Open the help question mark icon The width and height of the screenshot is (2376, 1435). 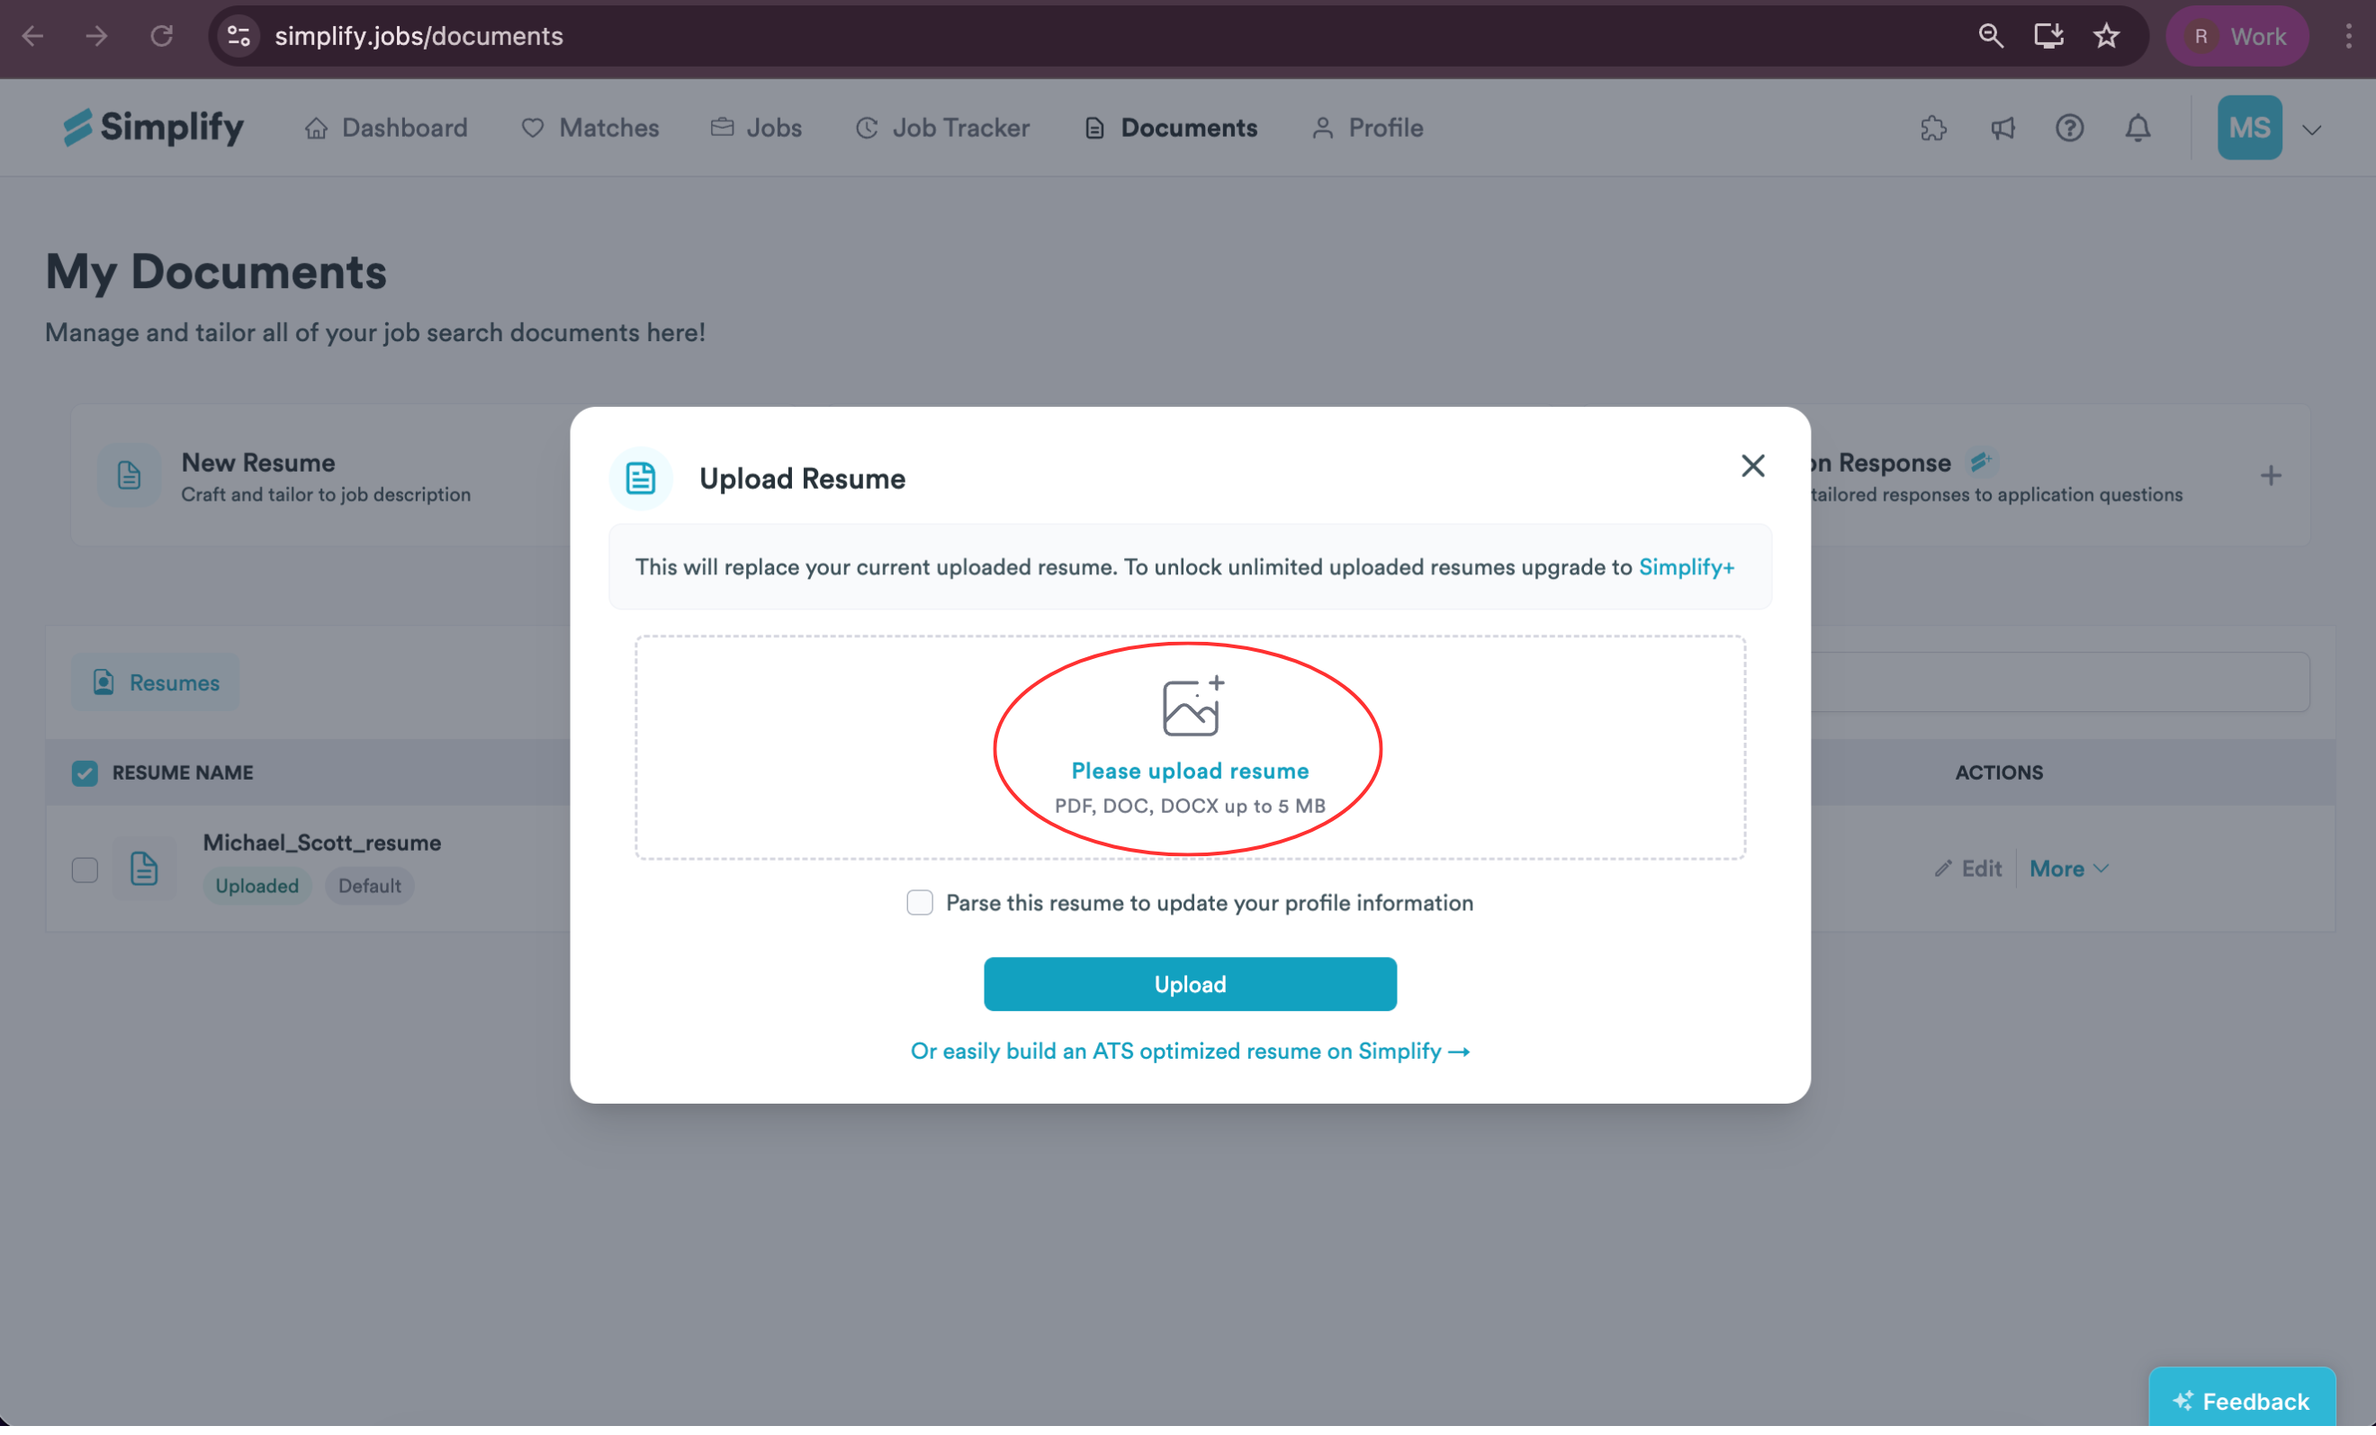tap(2069, 127)
